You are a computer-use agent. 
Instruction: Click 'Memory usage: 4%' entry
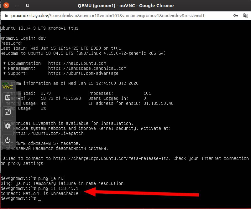click(x=26, y=103)
